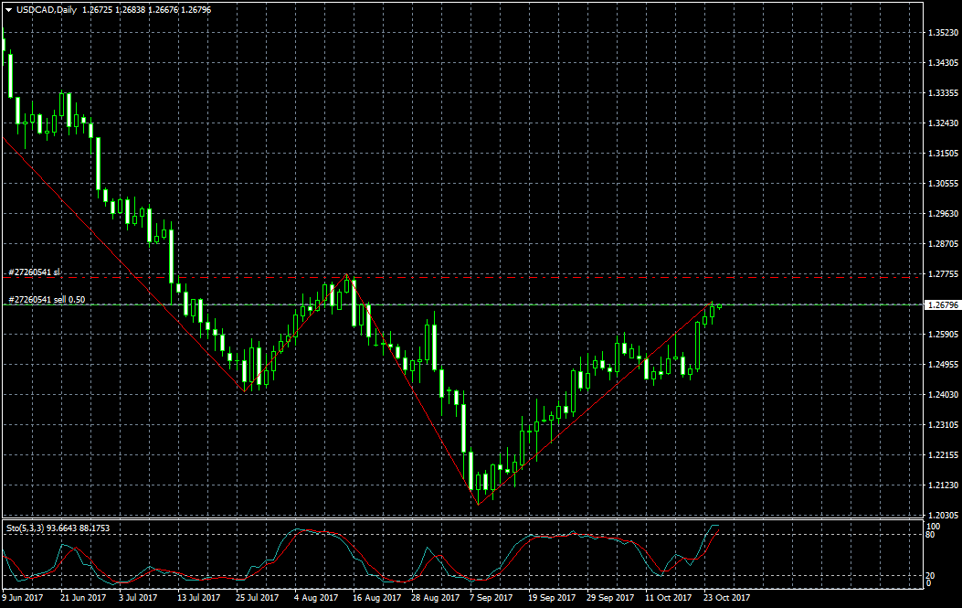Click the 1.35230 price scale label
962x608 pixels.
click(942, 33)
